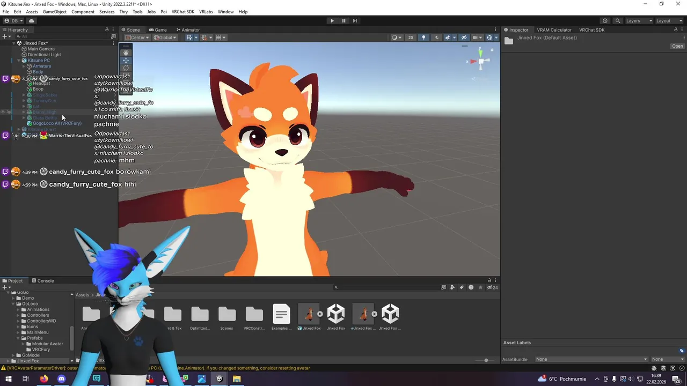Open the VRChat SDK tab
This screenshot has height=386, width=687.
click(591, 30)
